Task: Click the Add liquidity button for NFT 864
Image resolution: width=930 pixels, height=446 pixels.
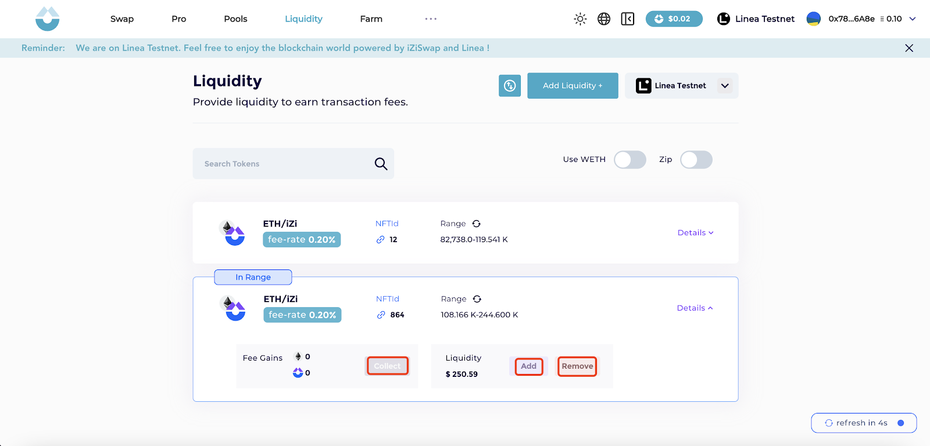Action: (529, 366)
